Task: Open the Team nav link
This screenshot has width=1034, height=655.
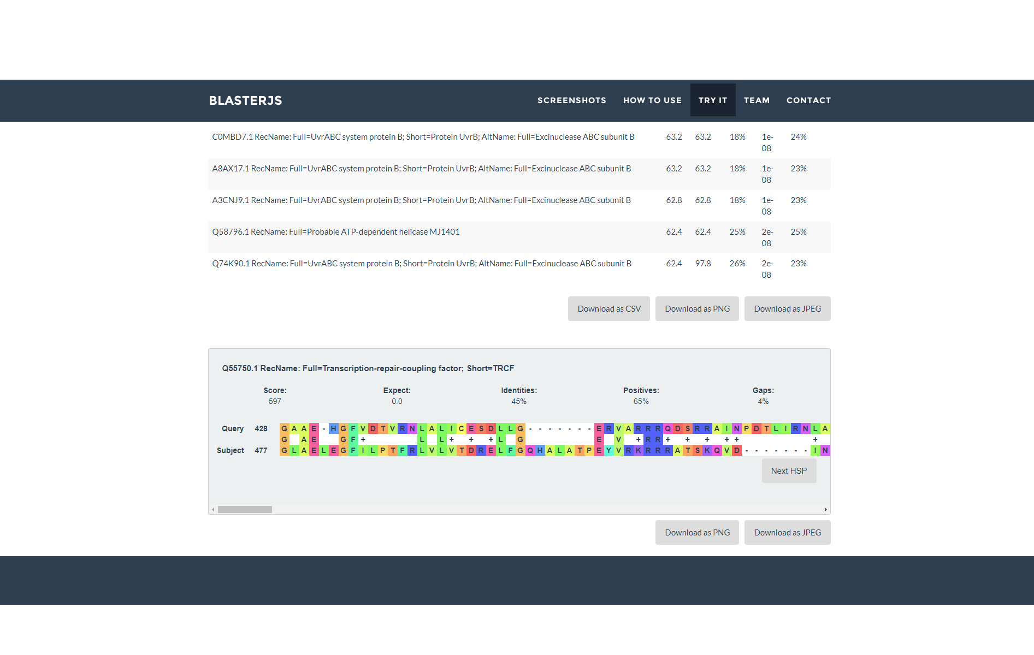Action: (x=757, y=100)
